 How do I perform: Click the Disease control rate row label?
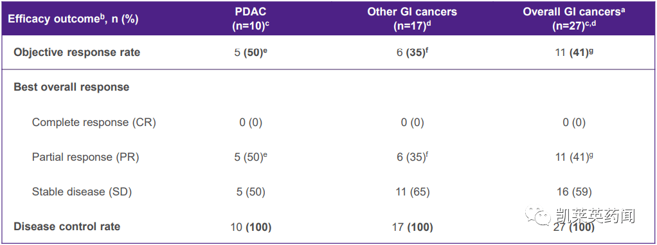67,226
